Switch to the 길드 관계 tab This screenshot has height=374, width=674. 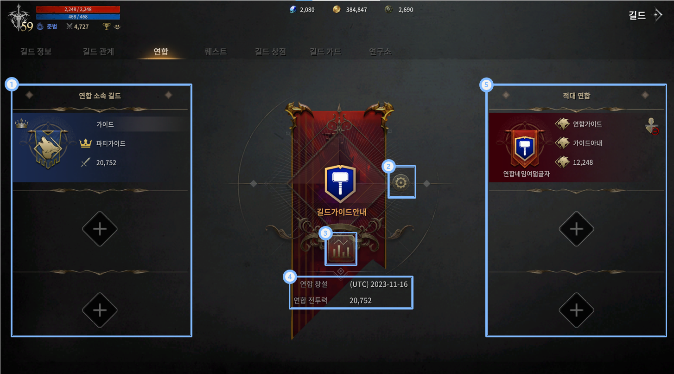pos(98,52)
